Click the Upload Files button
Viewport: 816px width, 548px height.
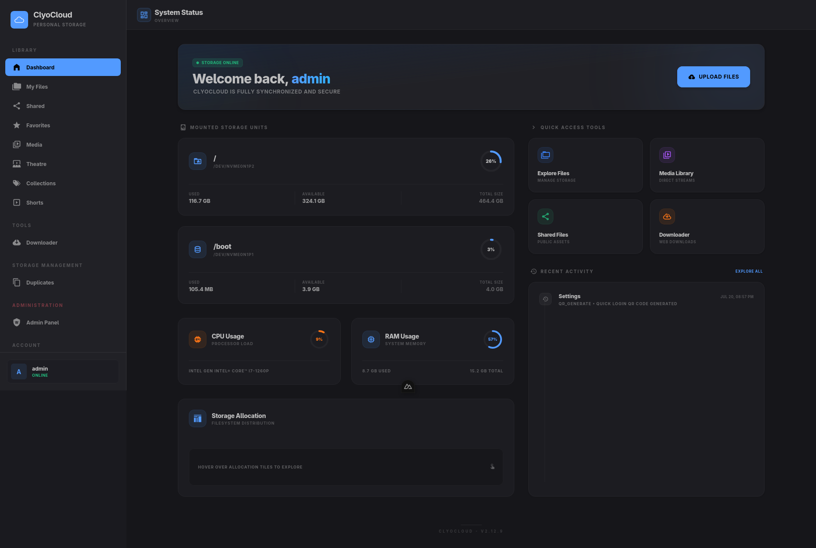coord(713,77)
